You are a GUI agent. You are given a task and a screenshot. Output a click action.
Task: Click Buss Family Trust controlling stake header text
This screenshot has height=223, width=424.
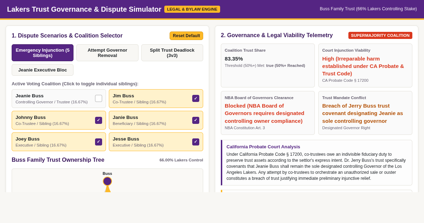tap(368, 9)
